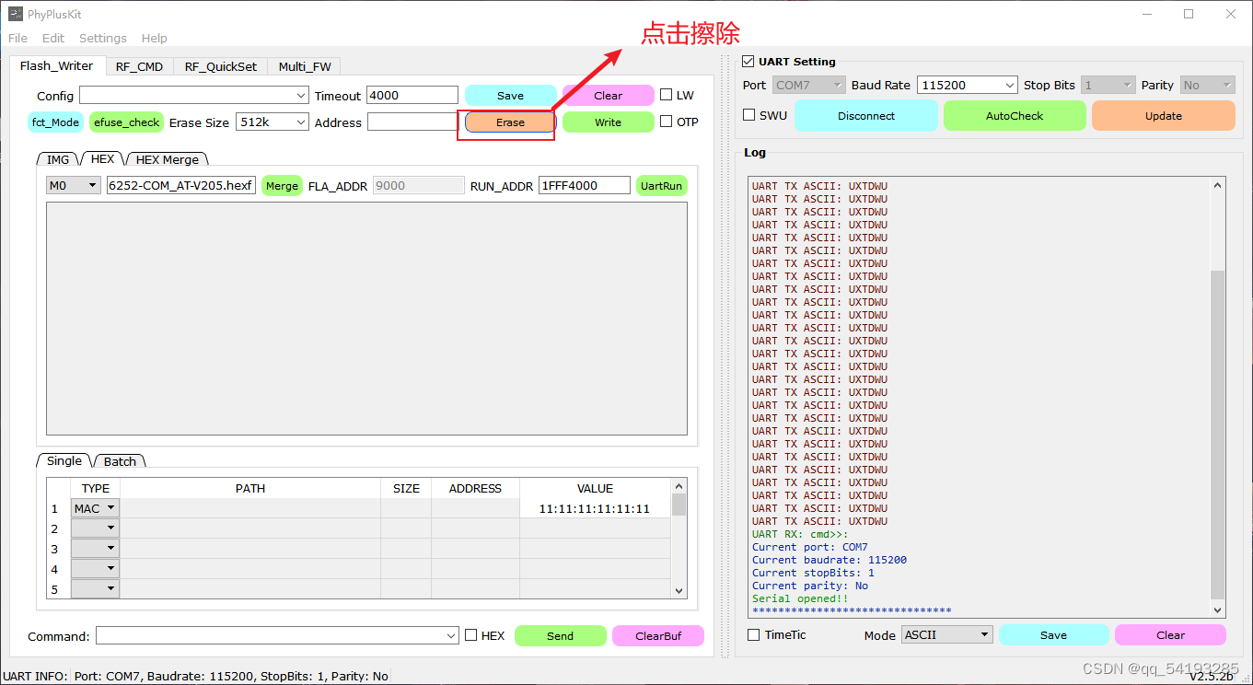Click the Address input field

point(412,122)
